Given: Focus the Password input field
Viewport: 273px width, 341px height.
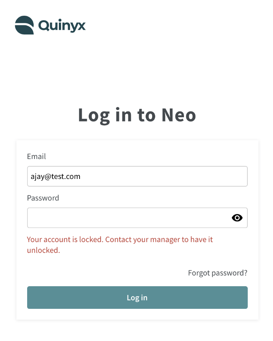Looking at the screenshot, I should [x=137, y=218].
